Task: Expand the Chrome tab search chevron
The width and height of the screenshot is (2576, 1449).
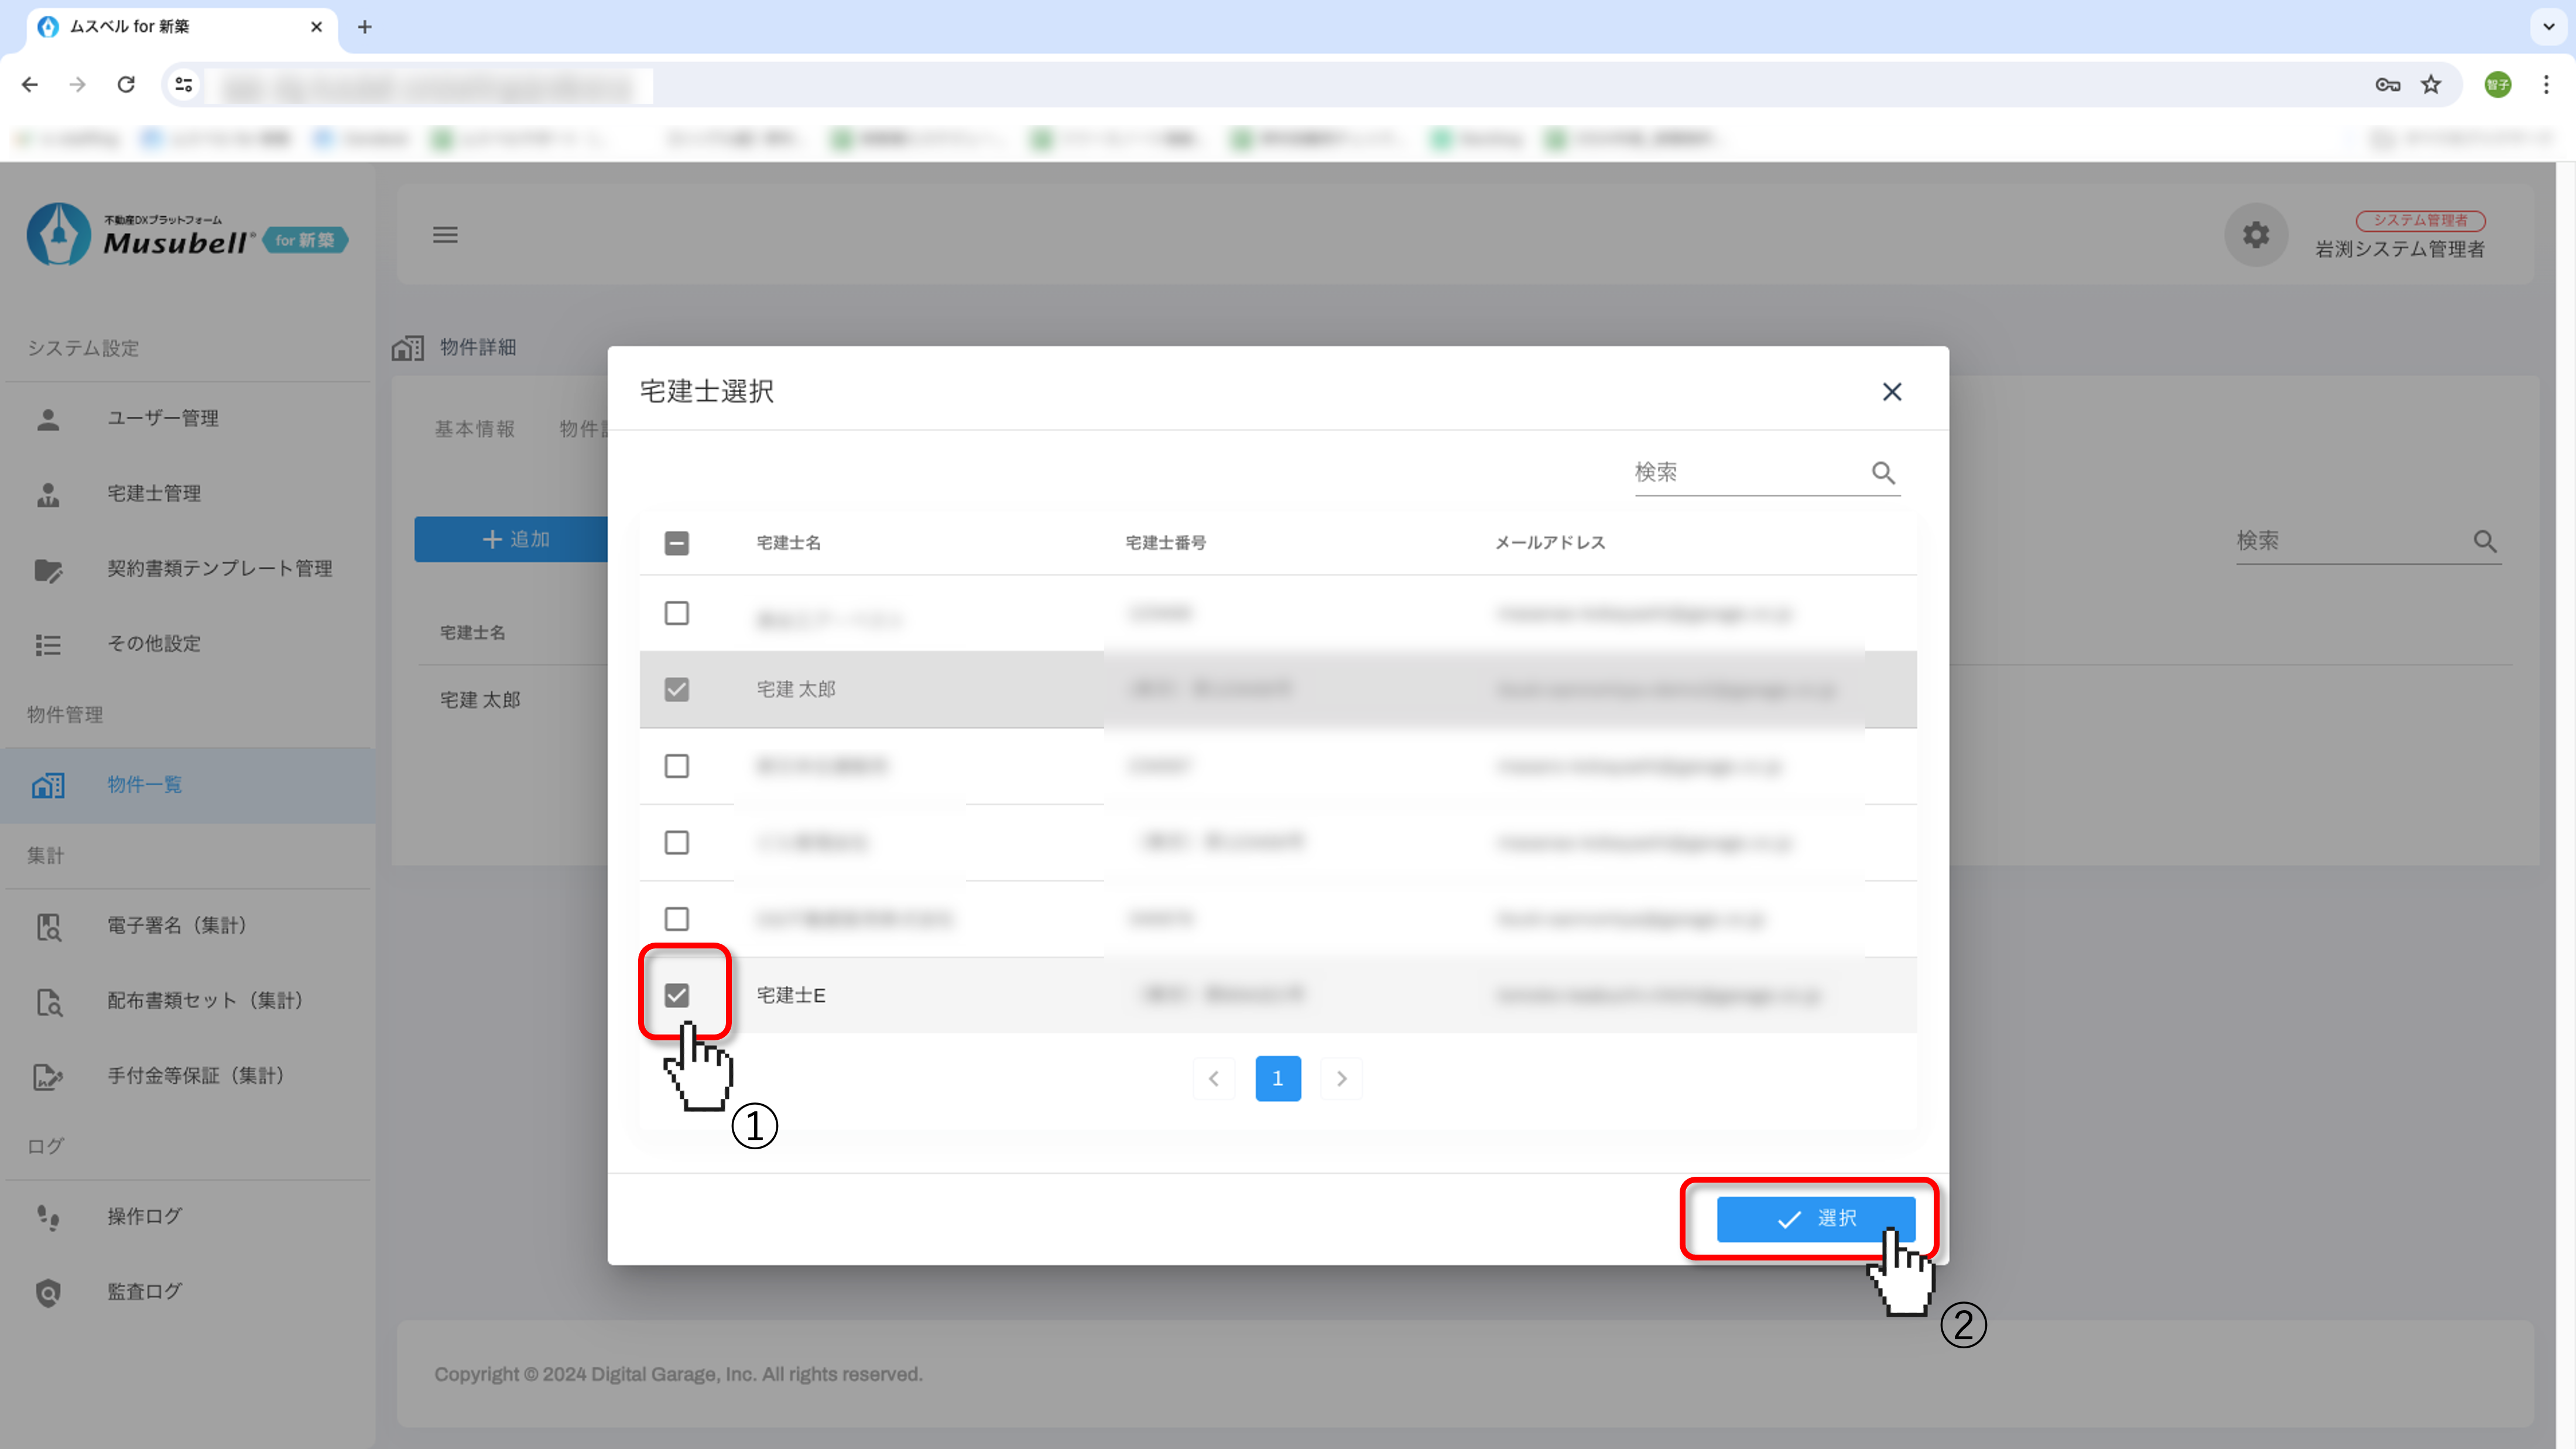Action: [x=2548, y=27]
